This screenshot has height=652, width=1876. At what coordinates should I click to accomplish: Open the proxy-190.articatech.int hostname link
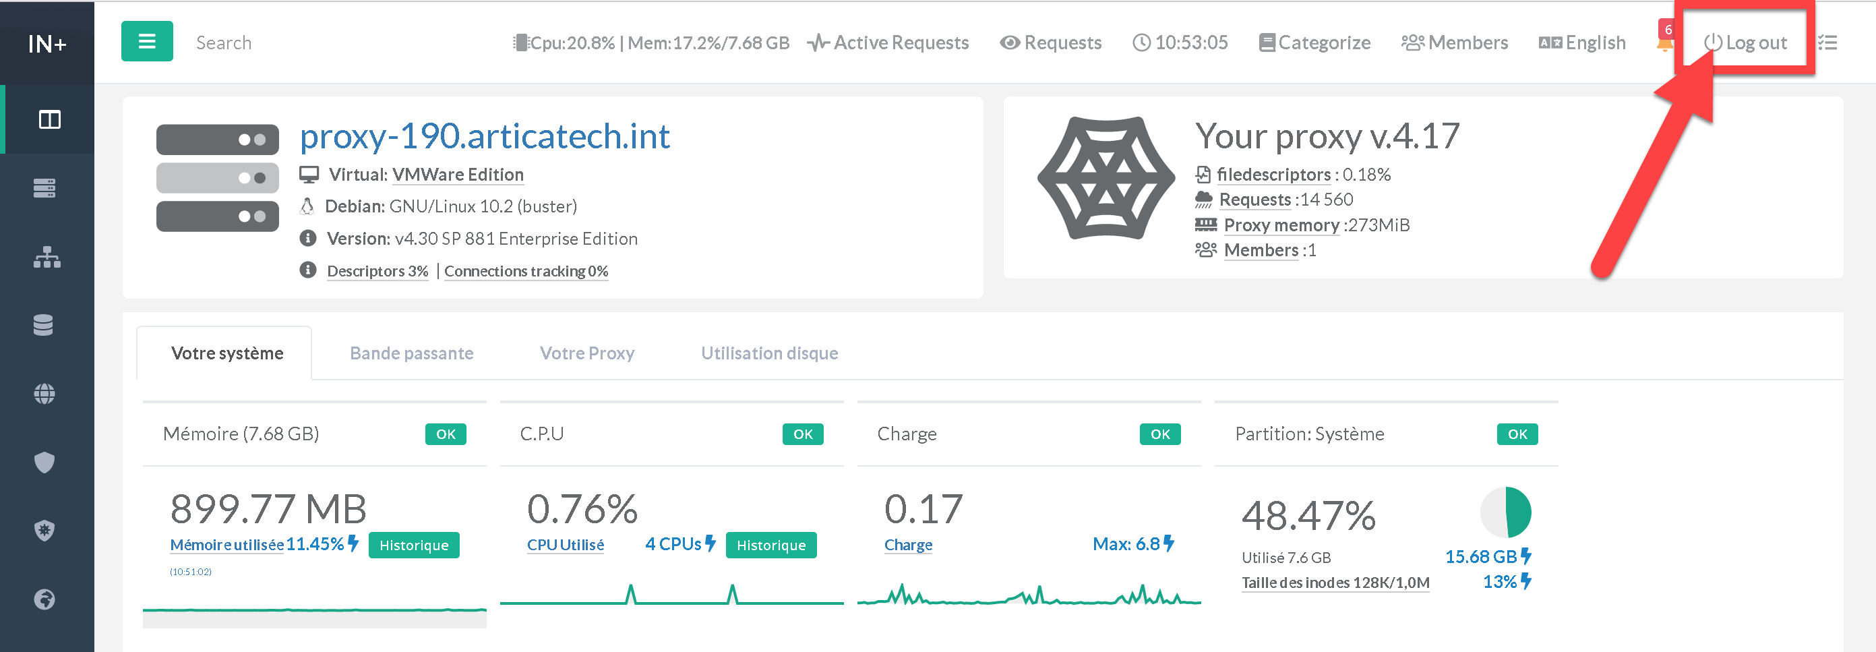[x=484, y=136]
